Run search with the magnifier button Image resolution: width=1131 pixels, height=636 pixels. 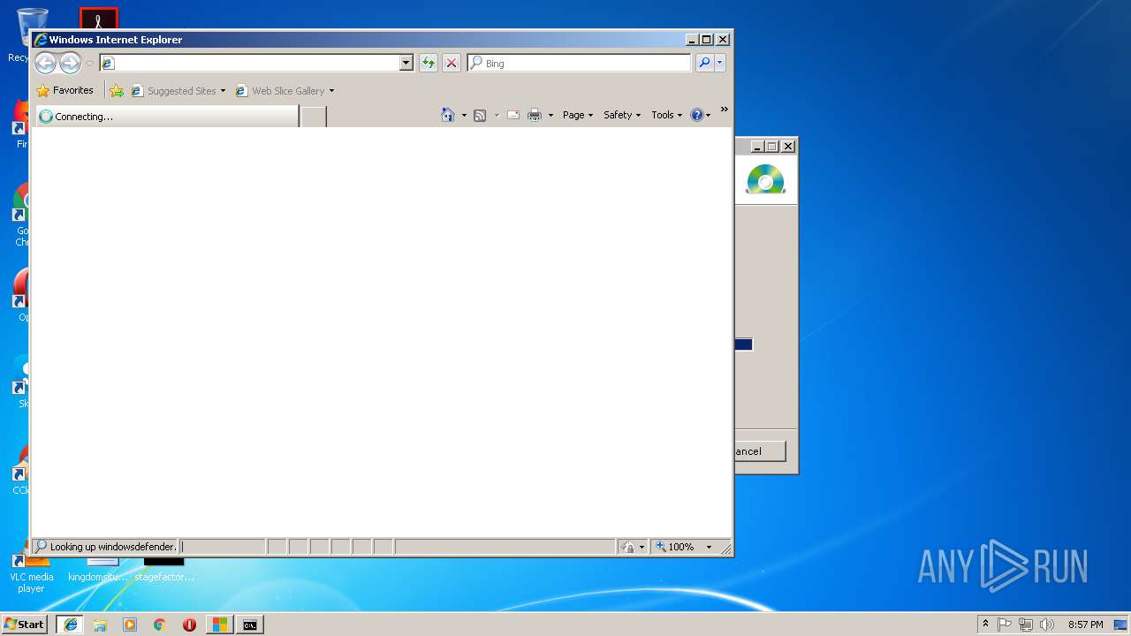(704, 63)
